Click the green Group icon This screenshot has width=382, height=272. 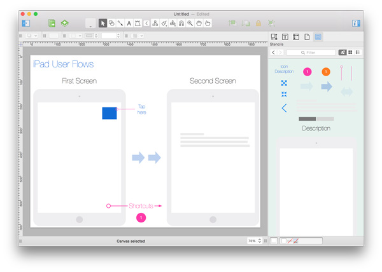point(271,24)
